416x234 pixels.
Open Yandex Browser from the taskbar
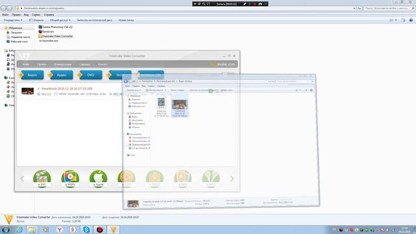[x=59, y=229]
